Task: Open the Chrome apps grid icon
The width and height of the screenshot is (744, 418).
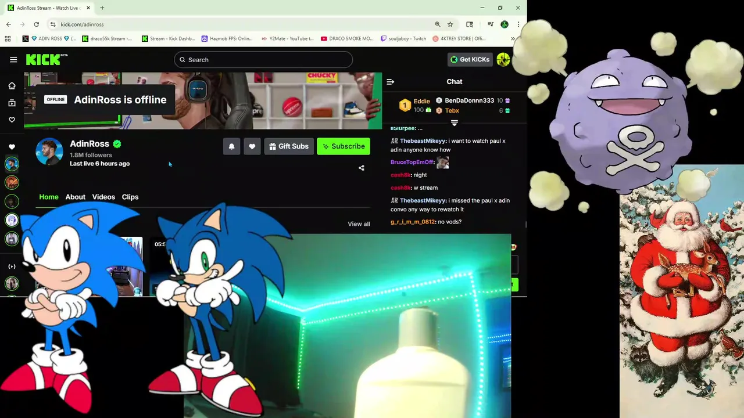Action: pyautogui.click(x=8, y=39)
